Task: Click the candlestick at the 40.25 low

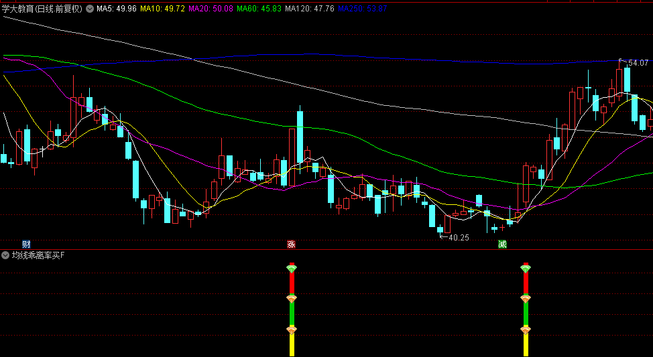Action: (440, 230)
